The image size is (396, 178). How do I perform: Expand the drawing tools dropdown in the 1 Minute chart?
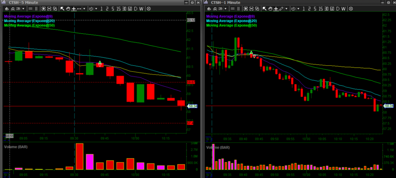tap(286, 8)
